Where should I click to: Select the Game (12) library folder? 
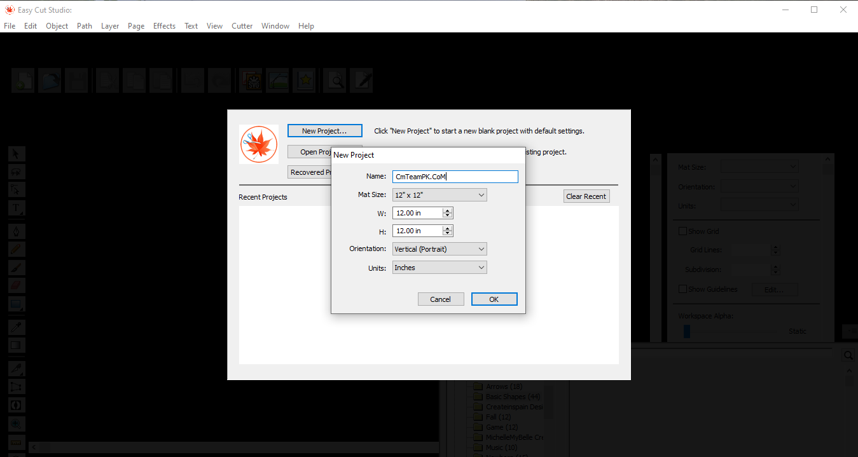502,427
